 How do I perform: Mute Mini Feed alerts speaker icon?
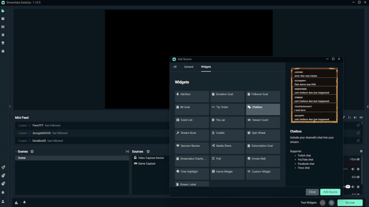coord(361,118)
